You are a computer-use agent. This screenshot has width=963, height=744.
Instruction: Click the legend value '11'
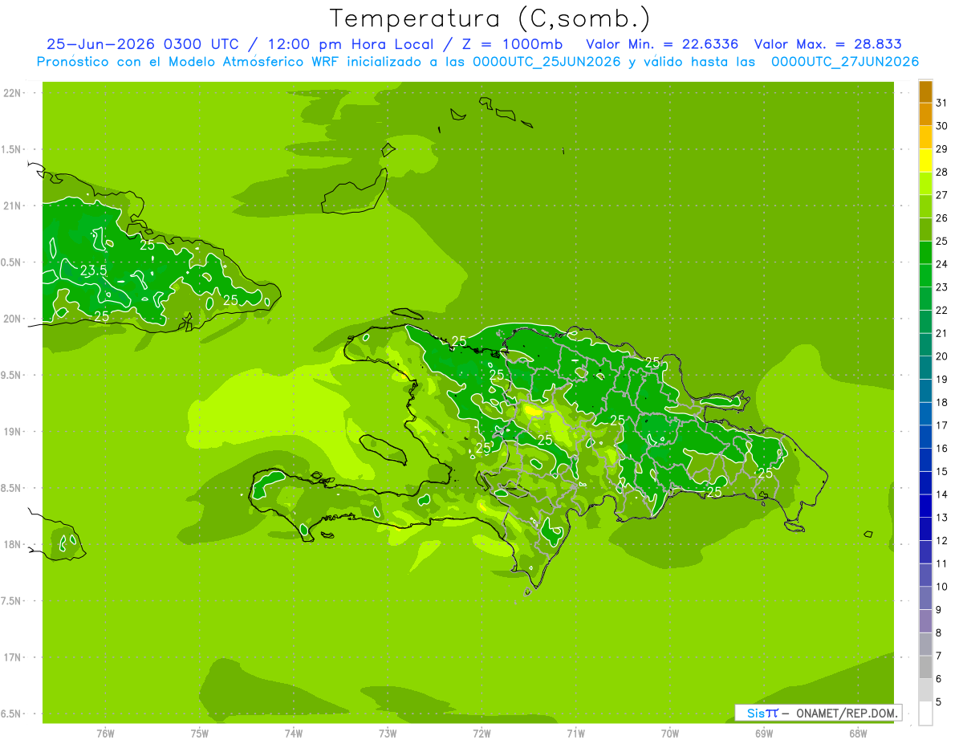click(941, 563)
